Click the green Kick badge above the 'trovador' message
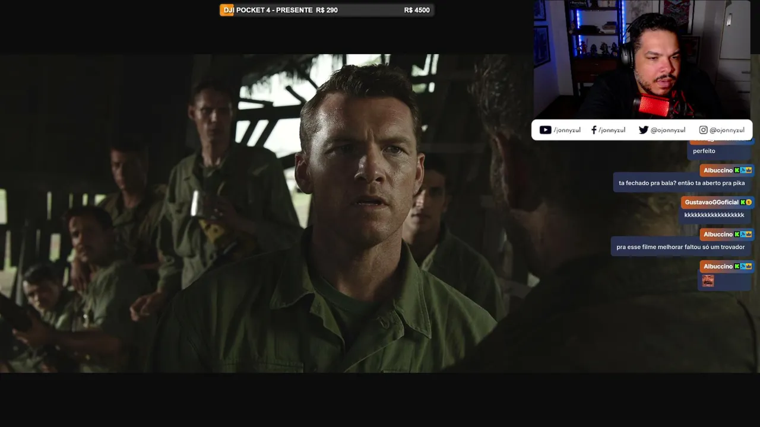This screenshot has height=427, width=760. [x=737, y=234]
